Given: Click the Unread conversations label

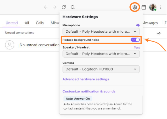Looking at the screenshot, I should 20,33.
